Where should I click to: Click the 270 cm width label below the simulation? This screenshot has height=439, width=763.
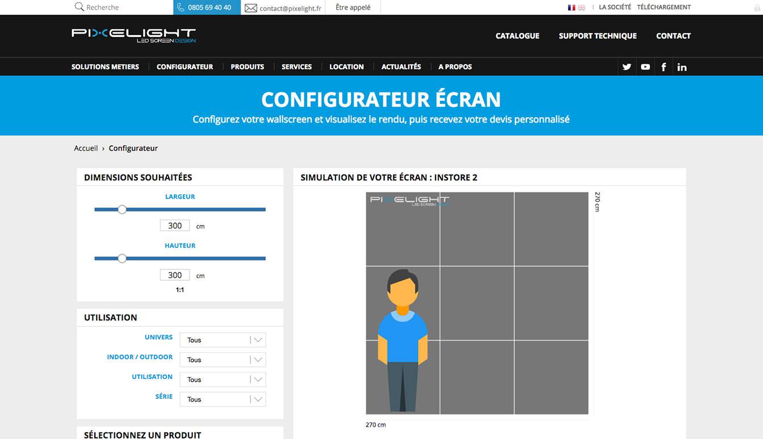point(376,425)
